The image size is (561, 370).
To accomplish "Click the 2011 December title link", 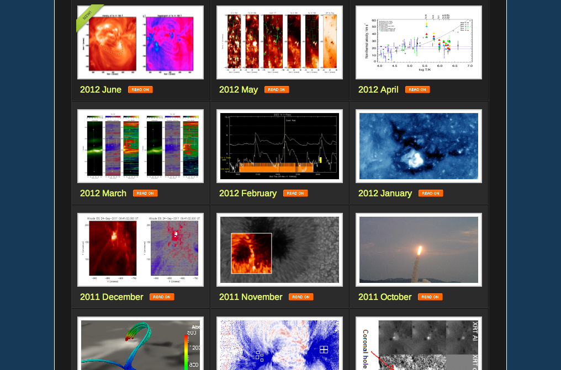I will click(x=112, y=297).
